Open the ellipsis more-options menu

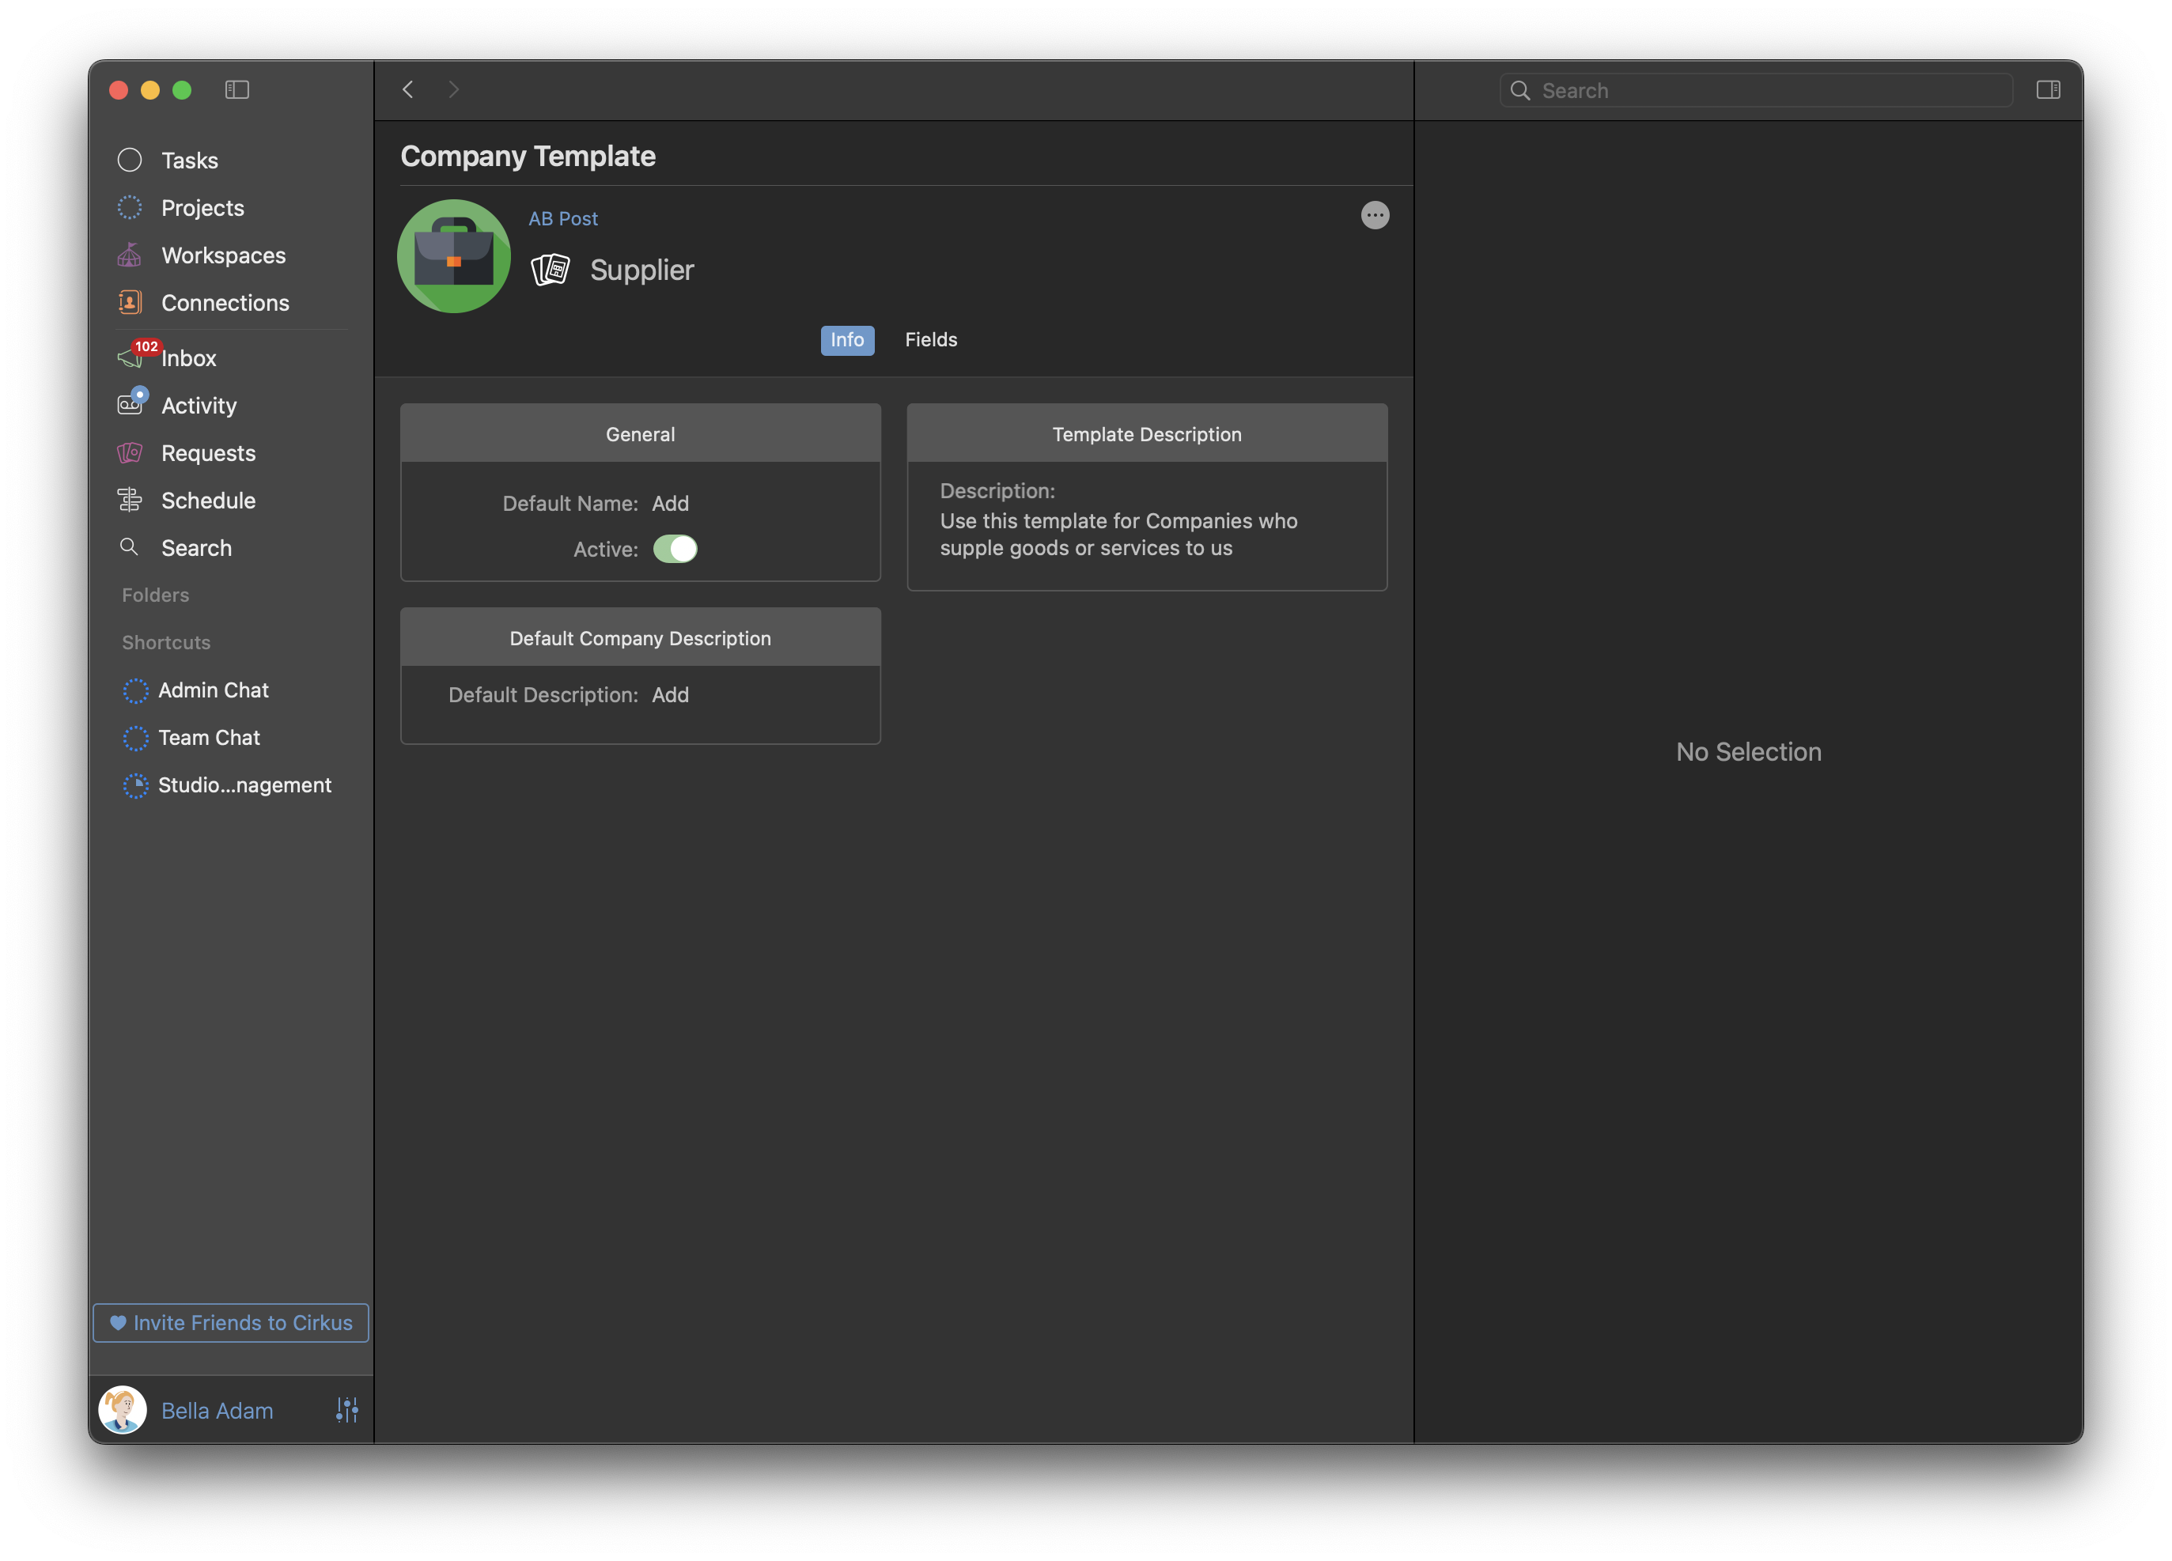[x=1374, y=215]
